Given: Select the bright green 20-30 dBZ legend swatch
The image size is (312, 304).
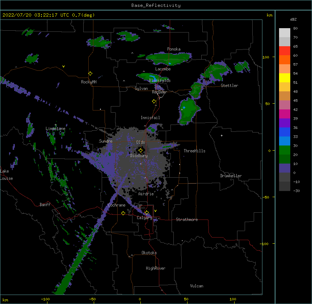Looking at the screenshot, I should click(x=284, y=150).
